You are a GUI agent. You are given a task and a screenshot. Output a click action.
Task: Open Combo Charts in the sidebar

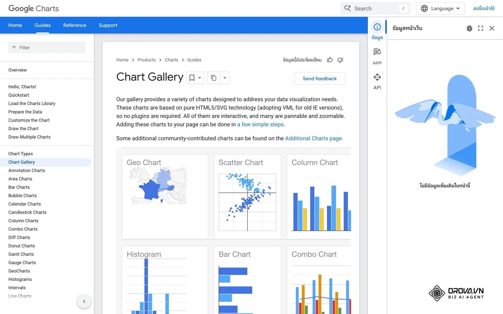[23, 229]
